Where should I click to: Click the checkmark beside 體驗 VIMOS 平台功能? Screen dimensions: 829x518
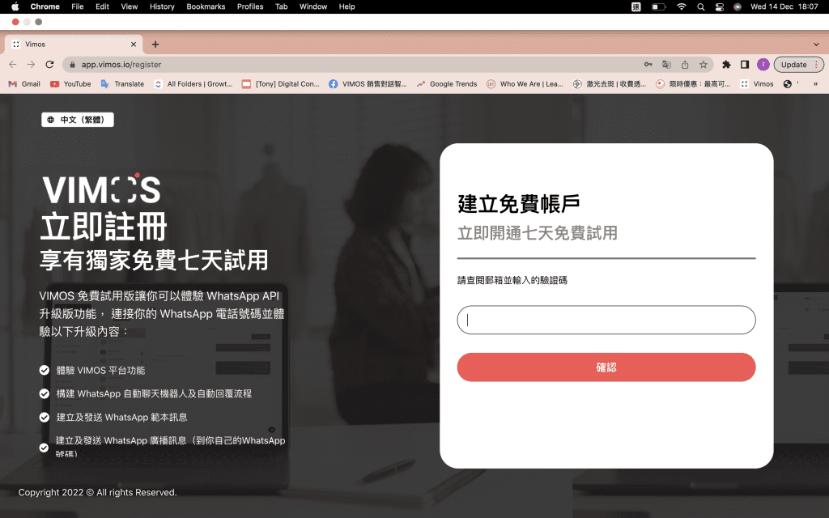[x=45, y=370]
